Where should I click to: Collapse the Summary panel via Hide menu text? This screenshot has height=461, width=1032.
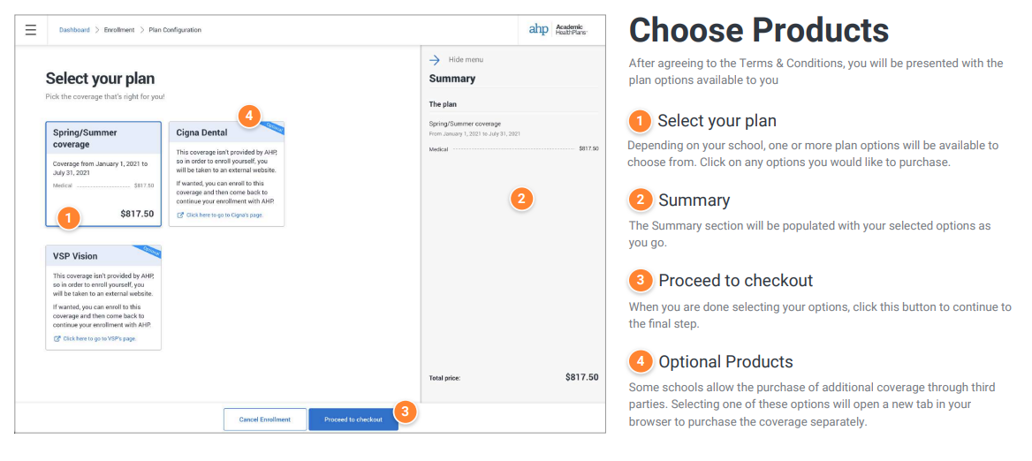pyautogui.click(x=466, y=60)
